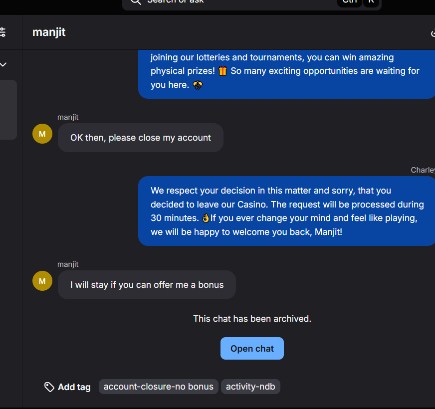Click manjit's avatar beside the bonus request message
This screenshot has height=409, width=435.
(42, 281)
